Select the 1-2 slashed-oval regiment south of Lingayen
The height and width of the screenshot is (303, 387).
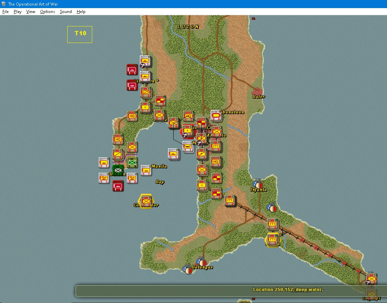(x=146, y=93)
